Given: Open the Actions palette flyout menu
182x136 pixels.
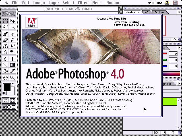Looking at the screenshot, I should click(x=179, y=83).
